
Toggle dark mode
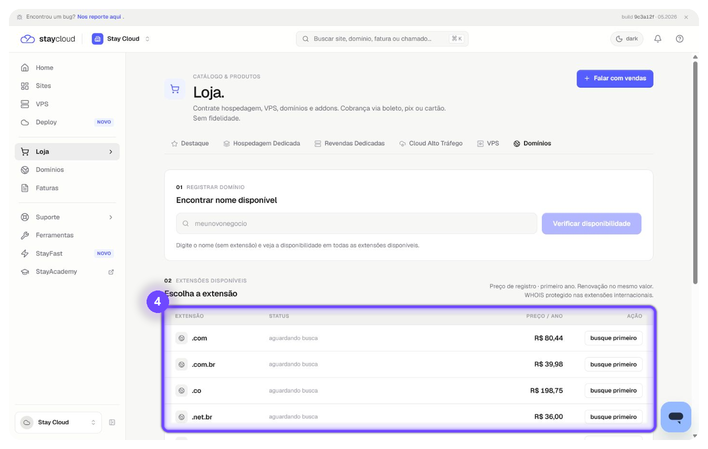pos(626,38)
